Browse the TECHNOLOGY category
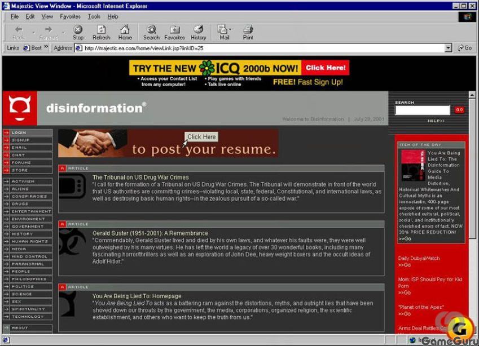The height and width of the screenshot is (346, 479). [28, 317]
